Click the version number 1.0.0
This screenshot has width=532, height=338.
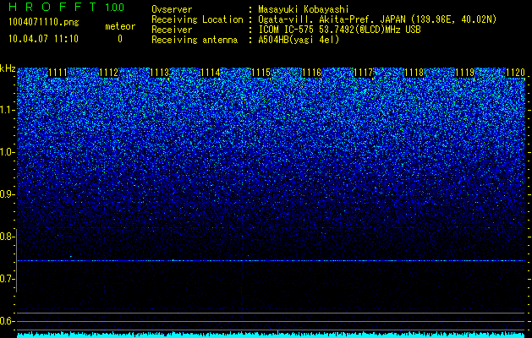click(114, 8)
